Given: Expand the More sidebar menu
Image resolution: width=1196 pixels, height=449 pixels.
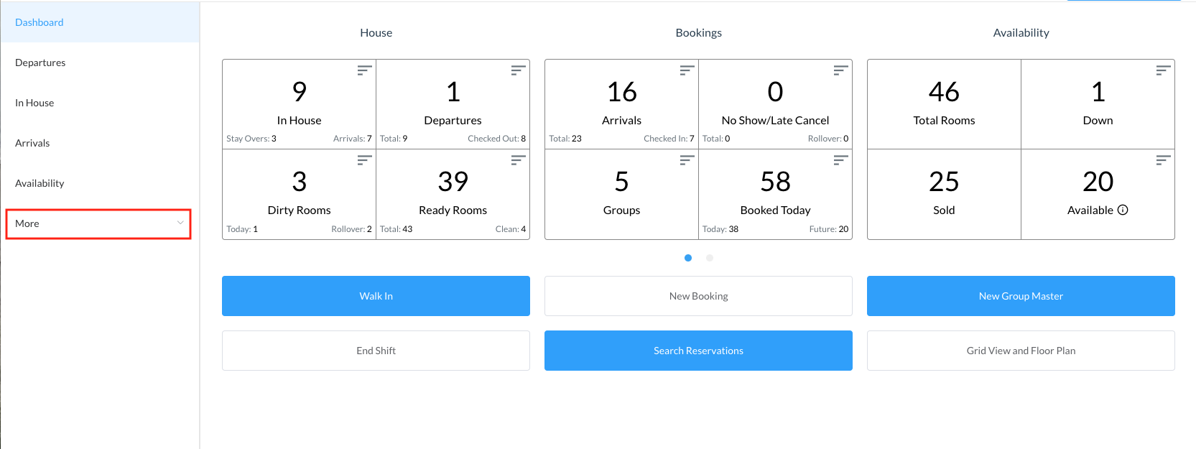Looking at the screenshot, I should click(x=98, y=223).
